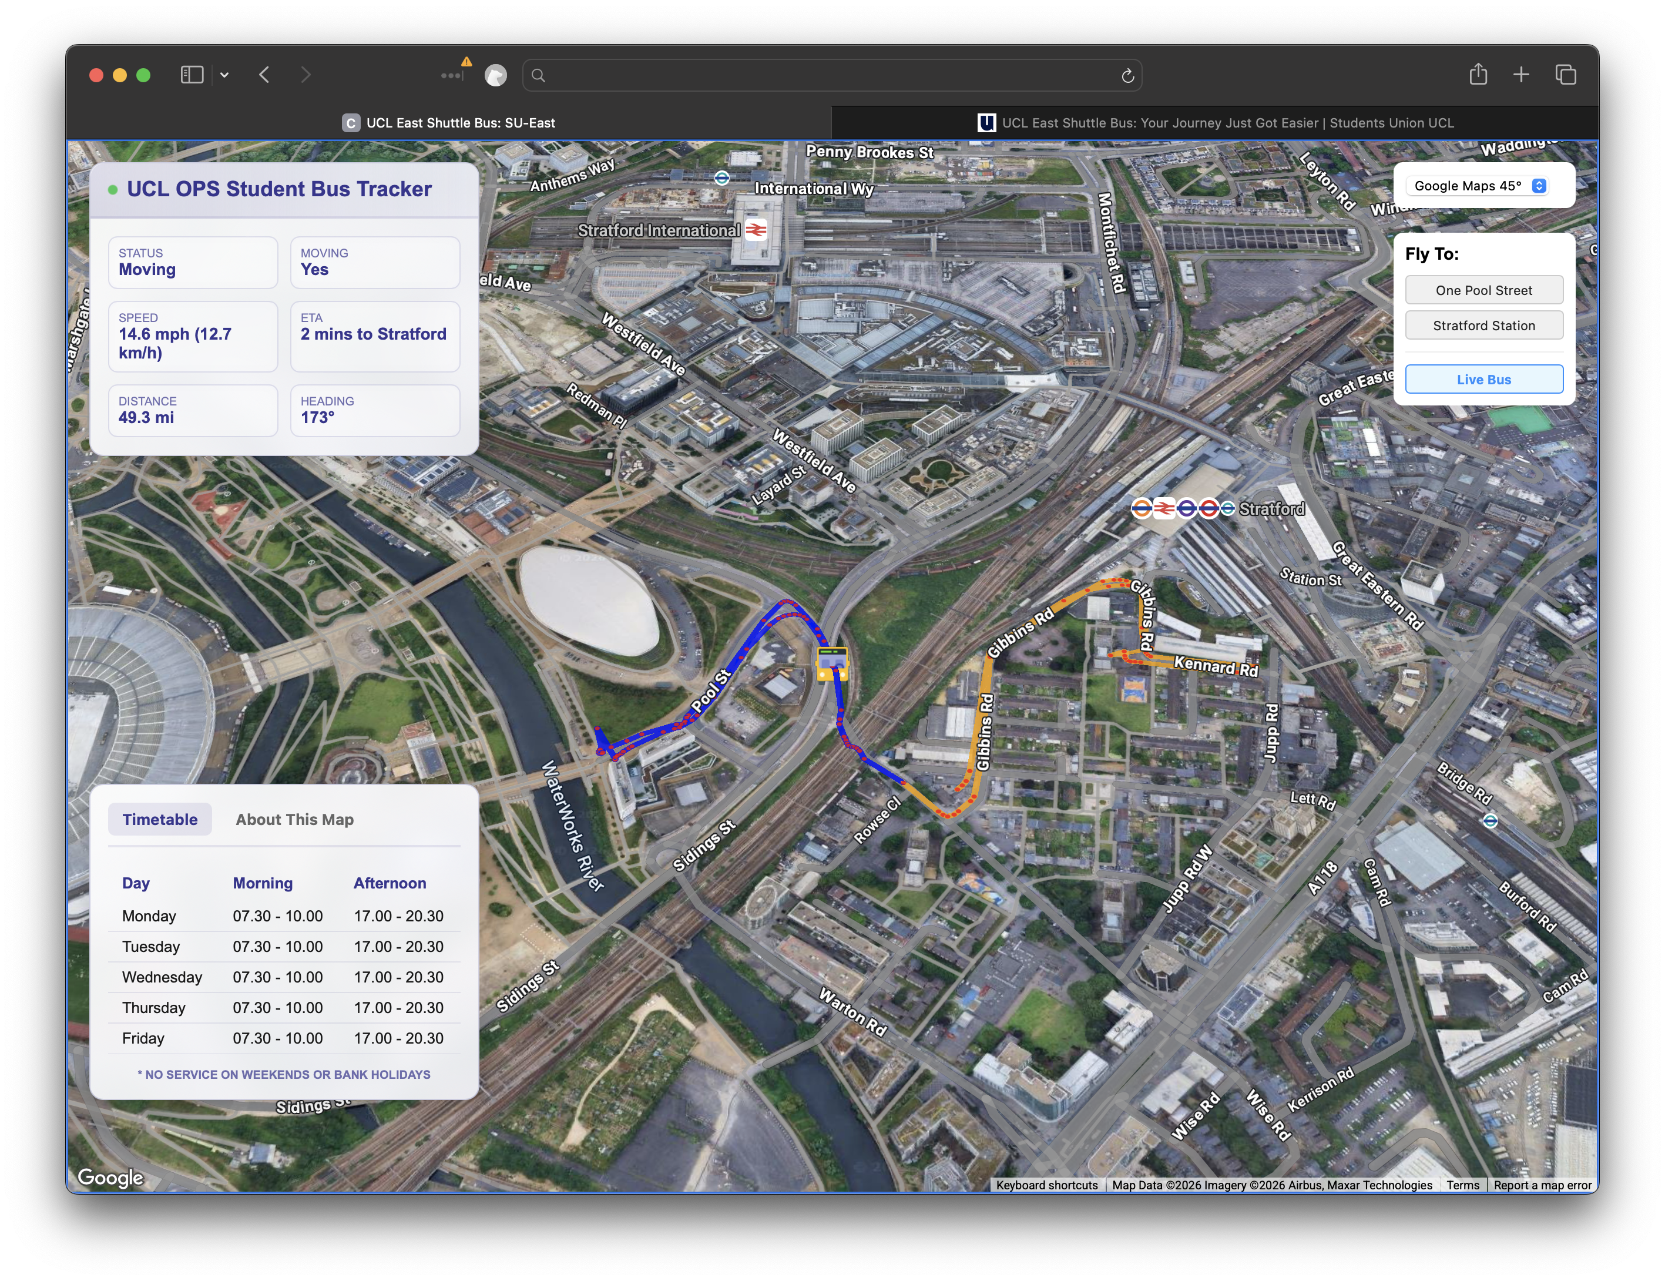
Task: Open a new tab with plus icon
Action: pyautogui.click(x=1521, y=75)
